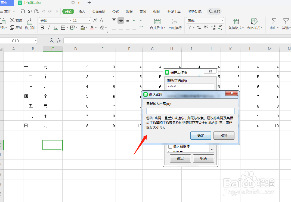The height and width of the screenshot is (202, 291).
Task: Click the password re-entry input field
Action: 190,111
